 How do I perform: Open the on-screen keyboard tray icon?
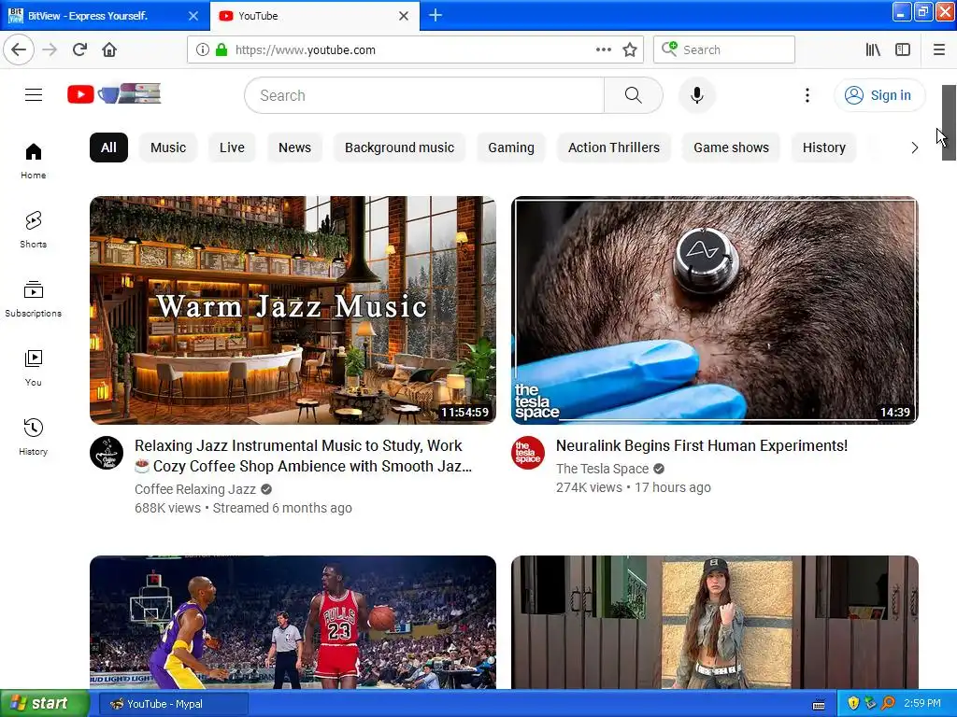click(819, 705)
